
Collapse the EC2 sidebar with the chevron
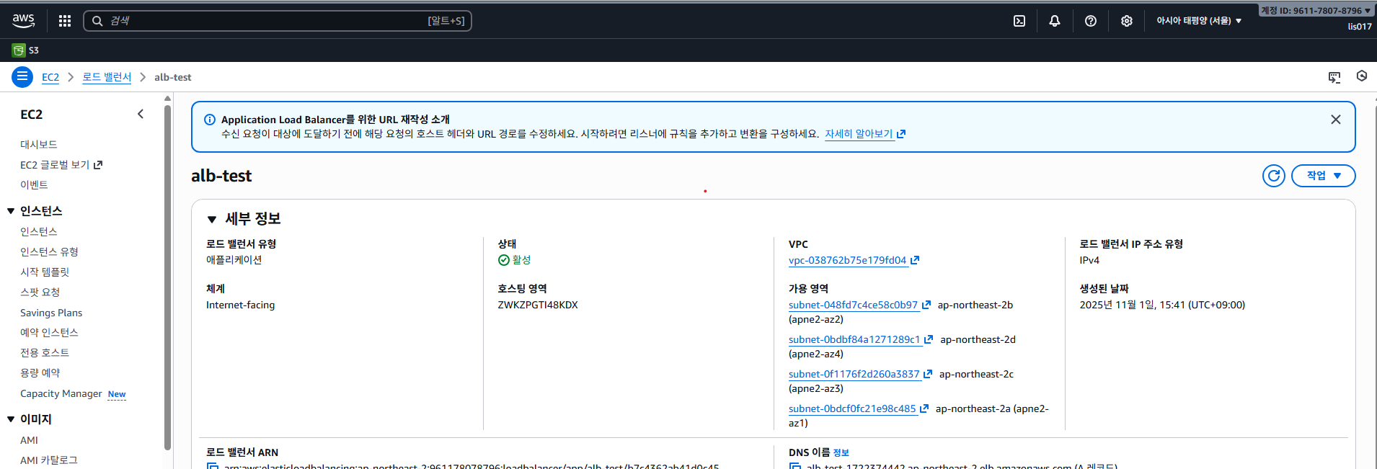(141, 114)
